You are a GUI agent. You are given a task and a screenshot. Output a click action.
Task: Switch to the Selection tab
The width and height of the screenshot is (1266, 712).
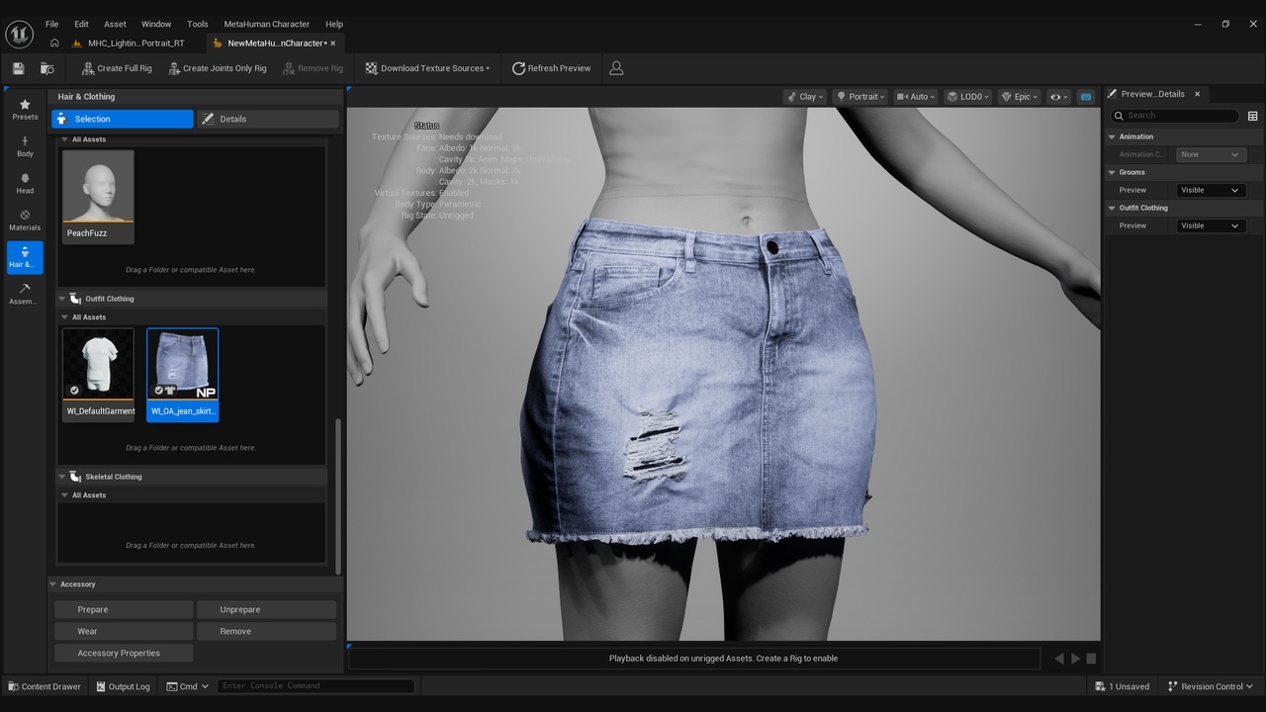click(123, 119)
